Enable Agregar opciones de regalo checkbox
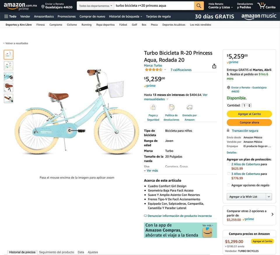Image resolution: width=280 pixels, height=255 pixels. 229,185
